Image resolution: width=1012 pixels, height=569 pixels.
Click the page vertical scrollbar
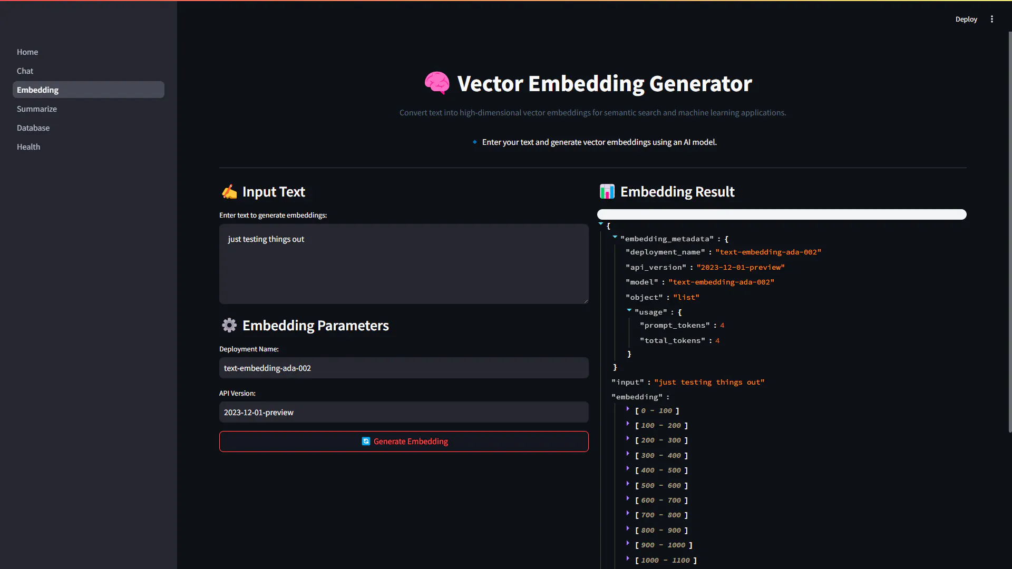1010,232
